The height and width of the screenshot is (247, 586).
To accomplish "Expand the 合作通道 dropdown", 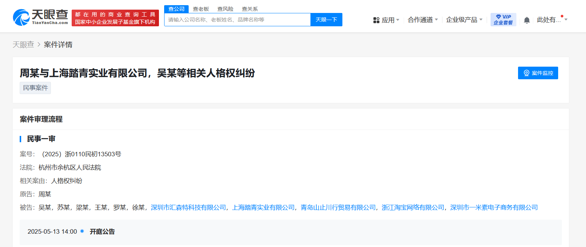I will (x=423, y=20).
